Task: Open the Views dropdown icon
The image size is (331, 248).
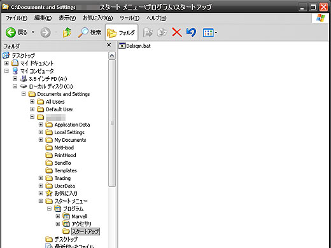Action: pos(209,32)
